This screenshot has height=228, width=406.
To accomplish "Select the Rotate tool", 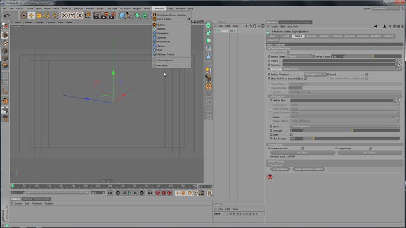I will 47,15.
